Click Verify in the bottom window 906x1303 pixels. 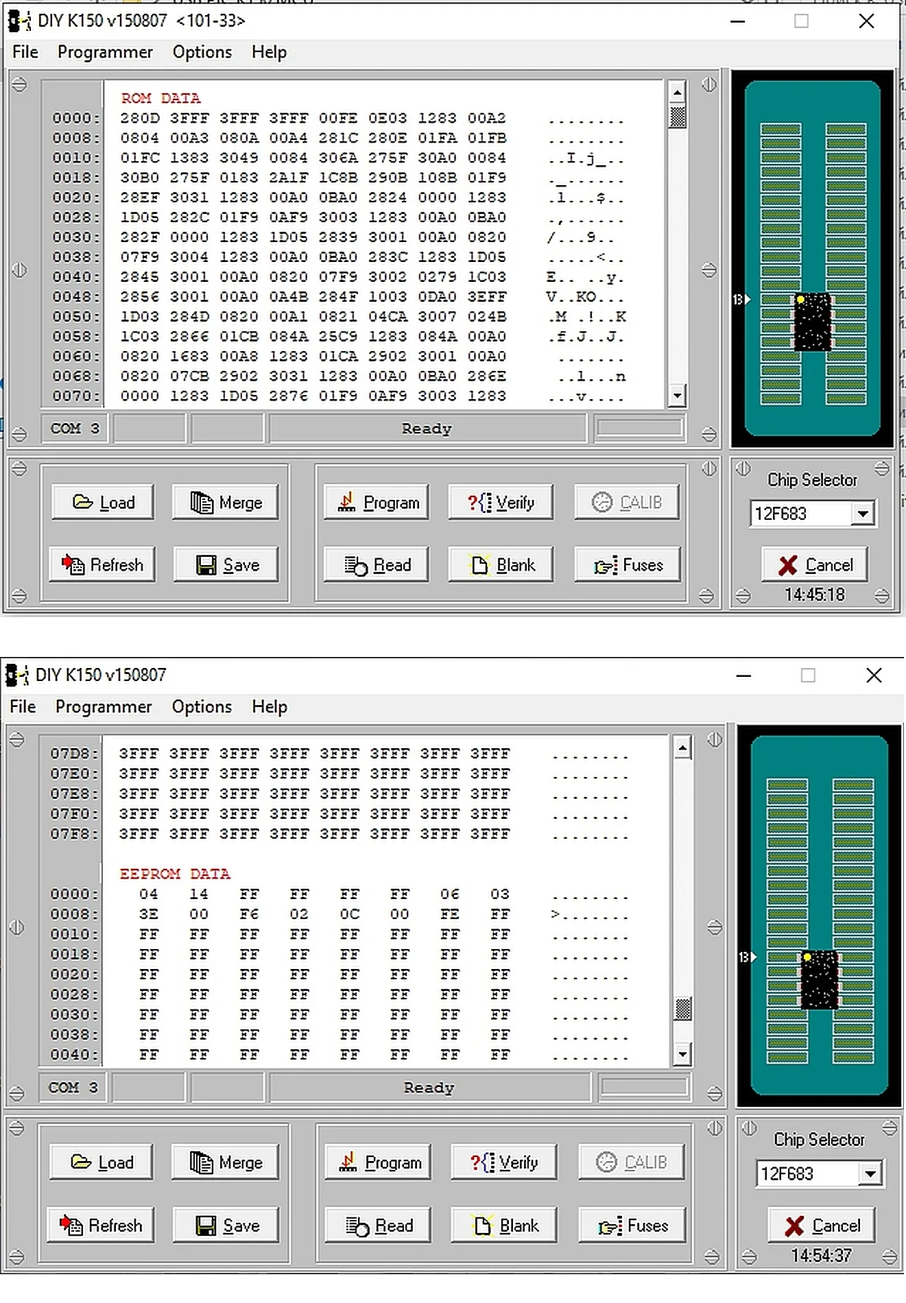[503, 1162]
